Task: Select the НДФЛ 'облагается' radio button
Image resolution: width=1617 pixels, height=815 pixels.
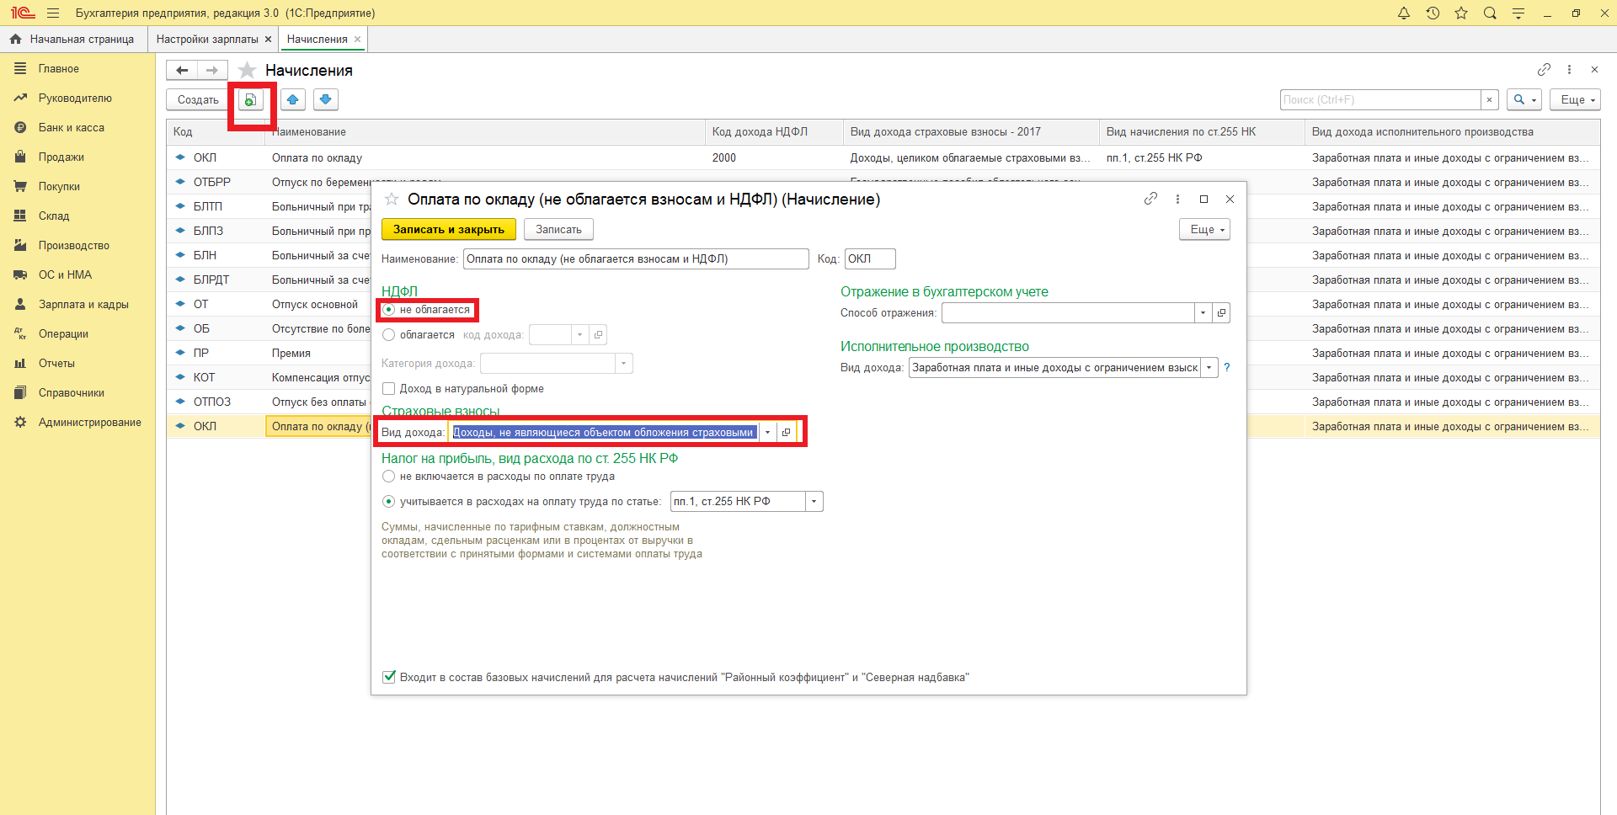Action: tap(389, 335)
